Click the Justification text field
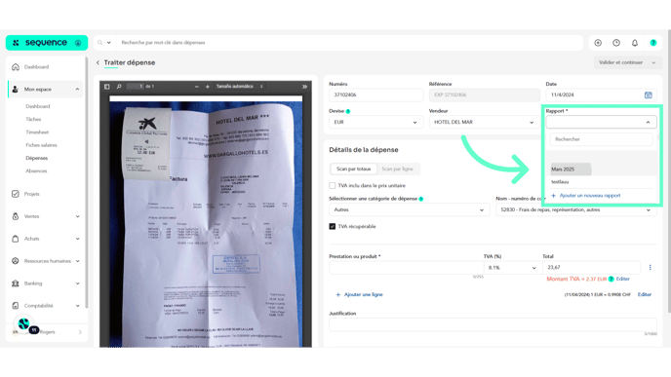Screen dimensions: 671x377 coord(493,324)
